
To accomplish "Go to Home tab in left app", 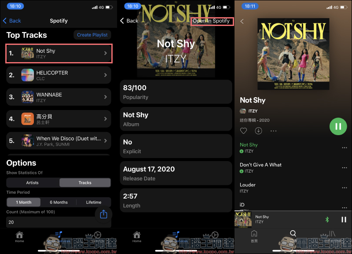I will point(19,237).
